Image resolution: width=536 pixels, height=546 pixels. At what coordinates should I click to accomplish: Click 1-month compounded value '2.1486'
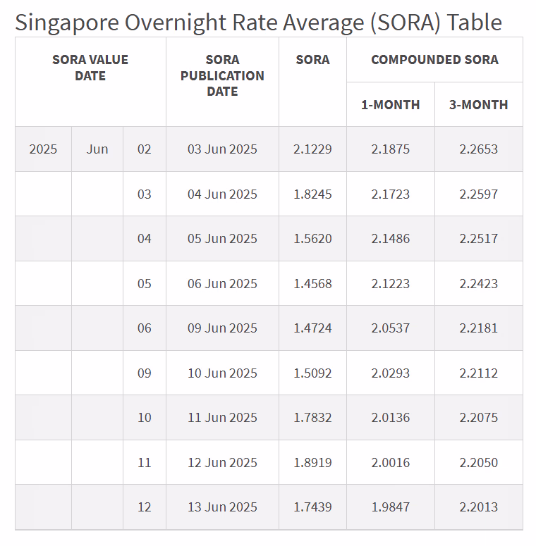[390, 239]
